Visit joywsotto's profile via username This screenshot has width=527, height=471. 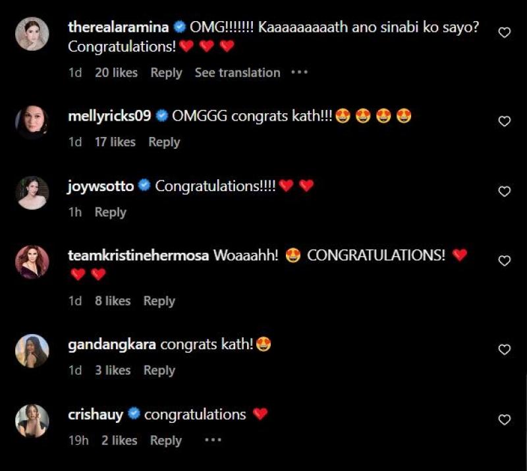tap(101, 186)
